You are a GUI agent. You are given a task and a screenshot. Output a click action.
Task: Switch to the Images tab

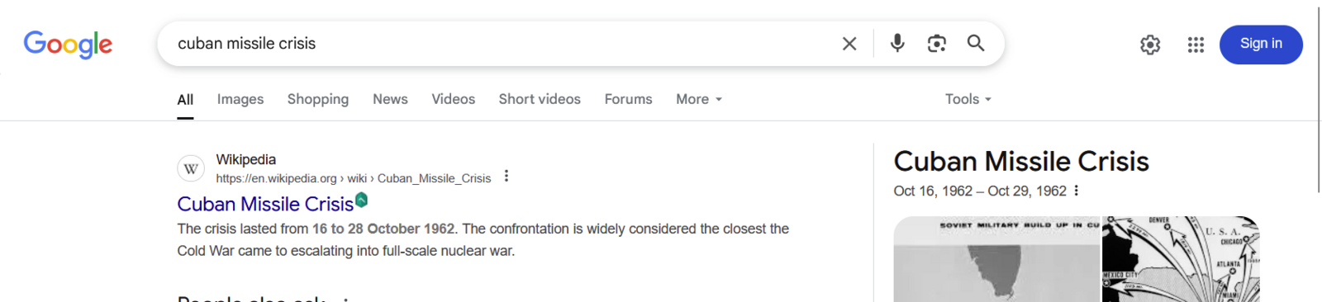[240, 99]
